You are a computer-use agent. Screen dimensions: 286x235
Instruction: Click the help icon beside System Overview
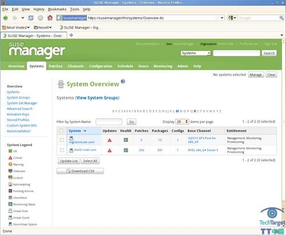123,81
